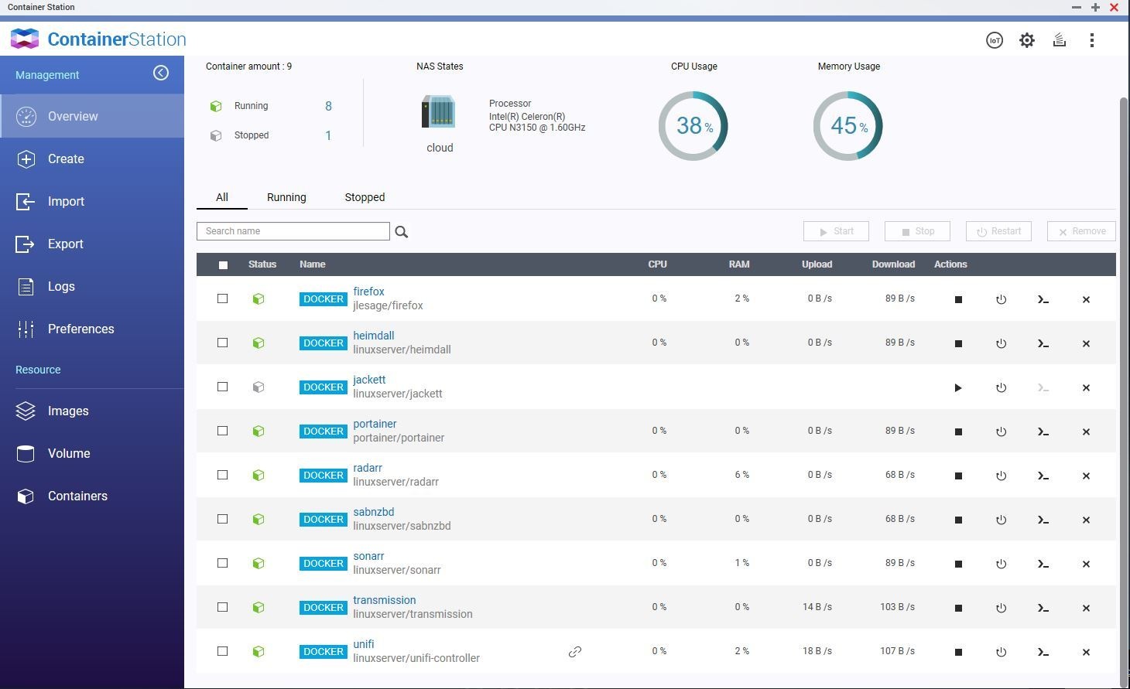Open Export in the sidebar
The height and width of the screenshot is (689, 1130).
point(92,244)
